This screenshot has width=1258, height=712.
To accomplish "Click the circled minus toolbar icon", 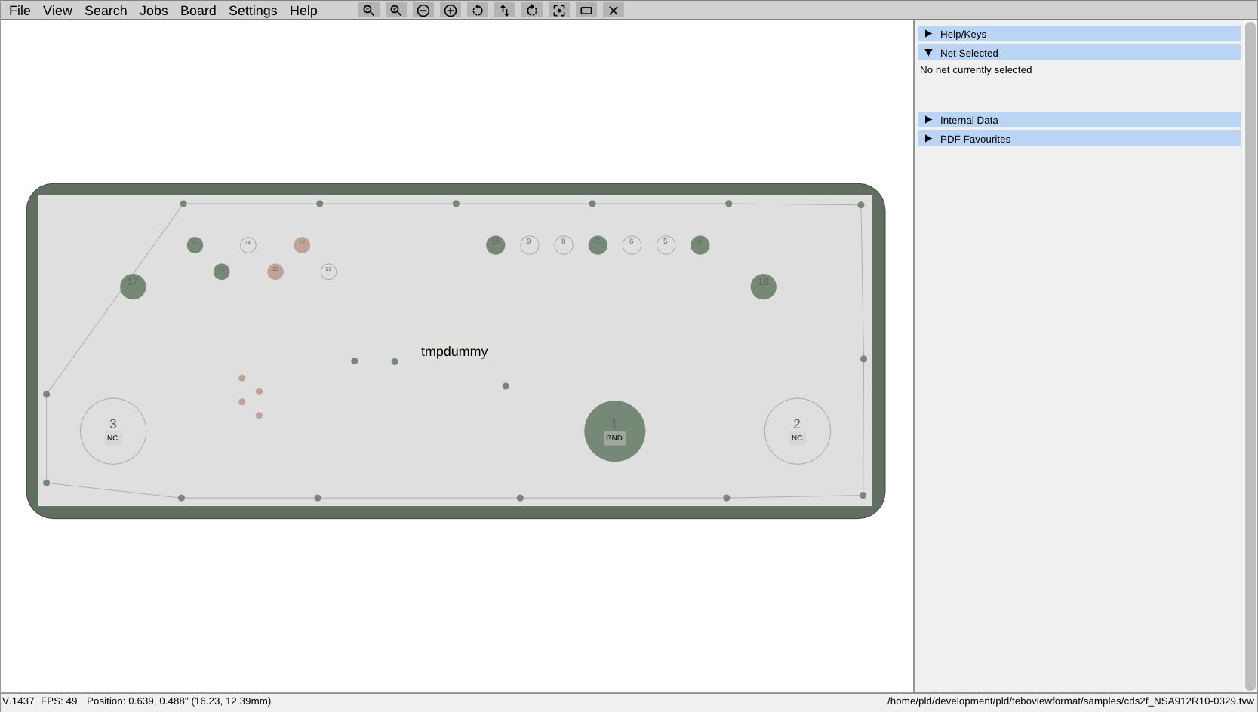I will [x=423, y=11].
